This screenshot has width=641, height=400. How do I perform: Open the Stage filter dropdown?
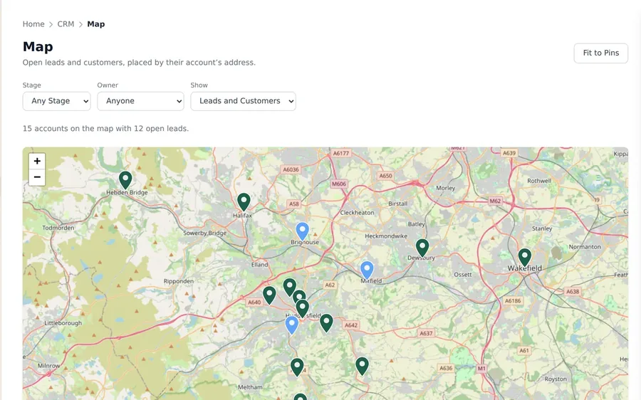(56, 101)
